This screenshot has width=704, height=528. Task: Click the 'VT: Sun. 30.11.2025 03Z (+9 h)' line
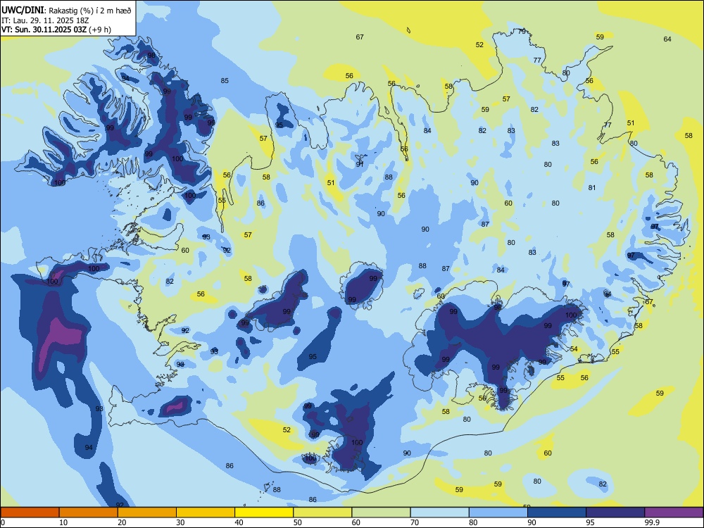tap(56, 30)
